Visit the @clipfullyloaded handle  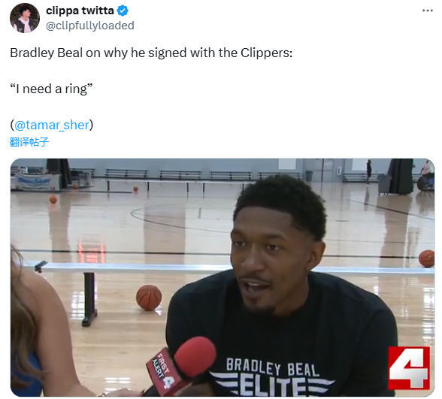point(90,26)
